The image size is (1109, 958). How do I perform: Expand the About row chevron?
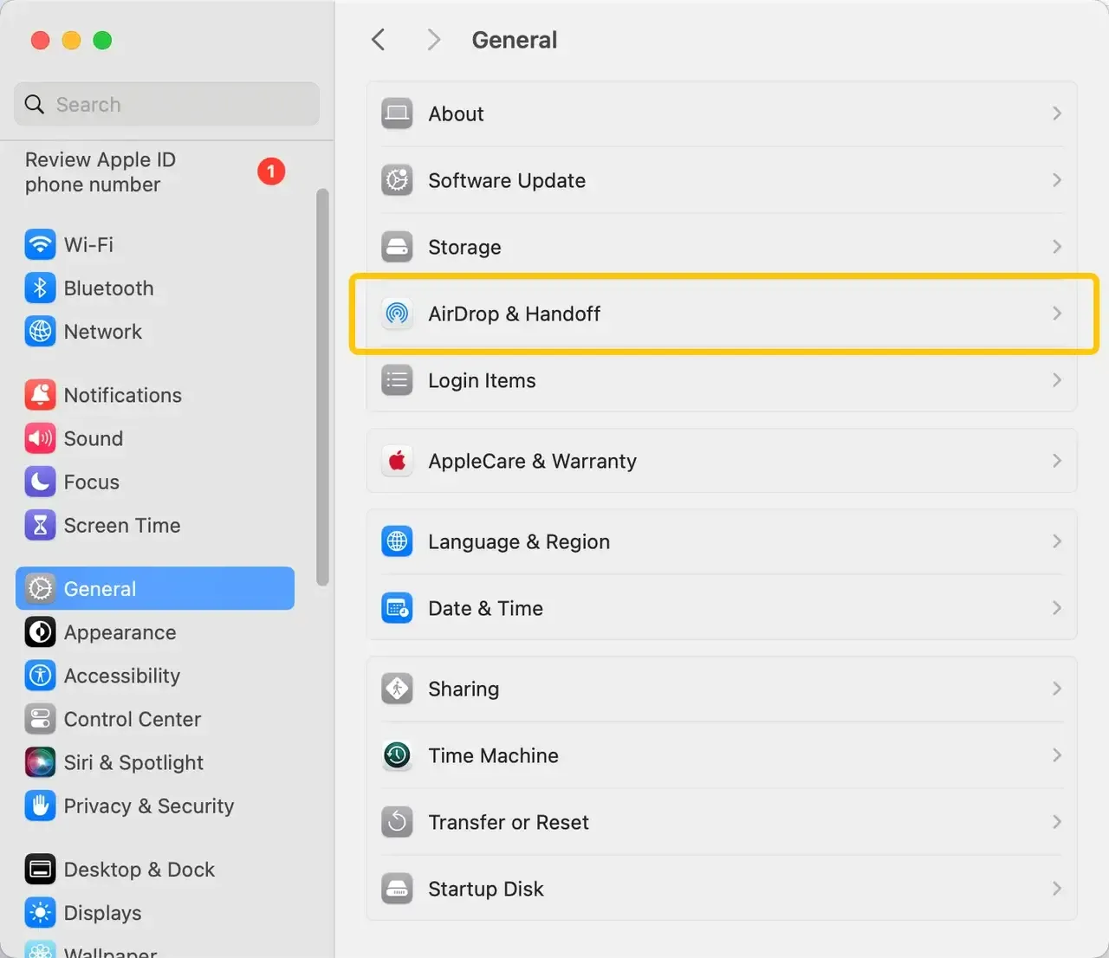click(x=1057, y=113)
